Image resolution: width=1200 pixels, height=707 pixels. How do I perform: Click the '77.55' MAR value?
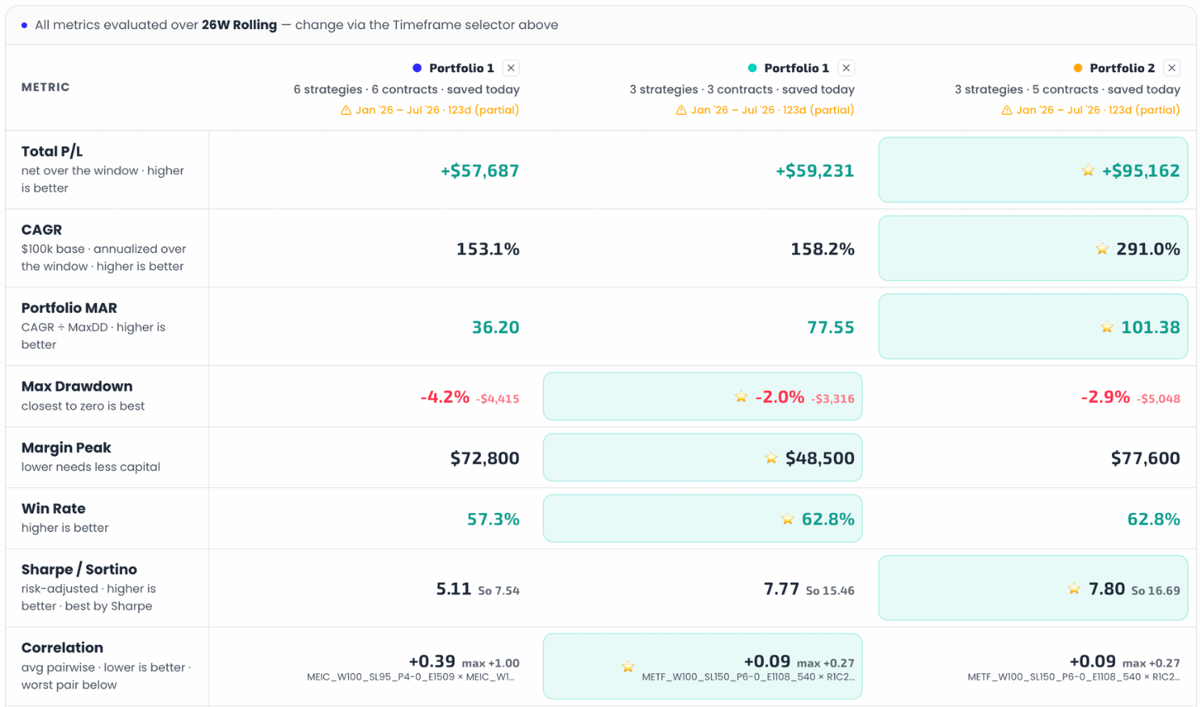coord(831,327)
